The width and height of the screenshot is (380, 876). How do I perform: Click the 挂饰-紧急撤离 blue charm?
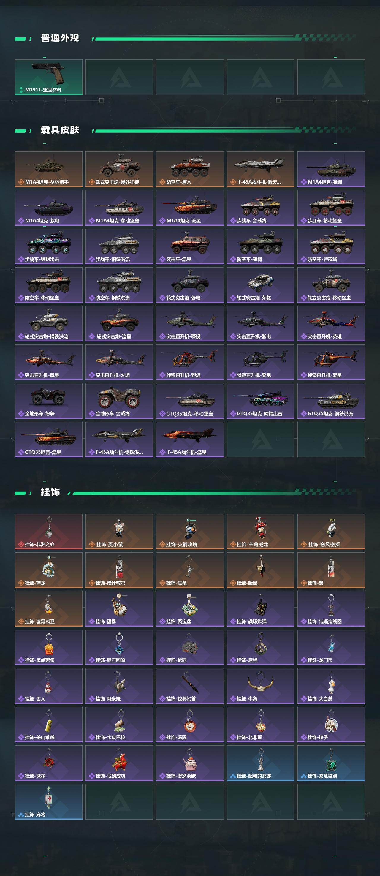tap(331, 763)
